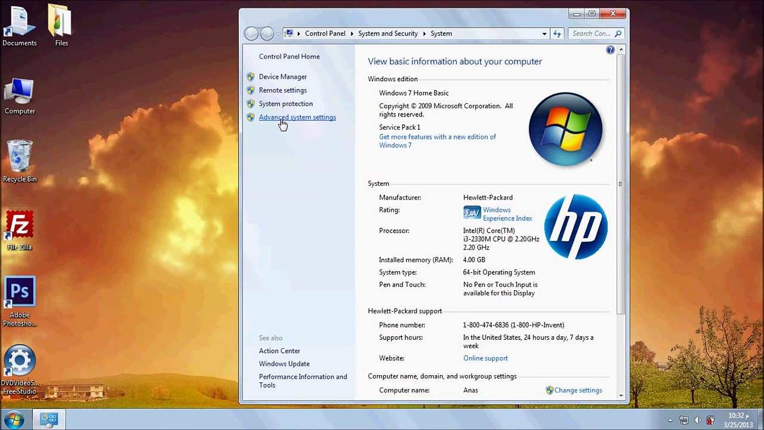Open Advanced system settings
Screen dimensions: 764x430
(297, 117)
